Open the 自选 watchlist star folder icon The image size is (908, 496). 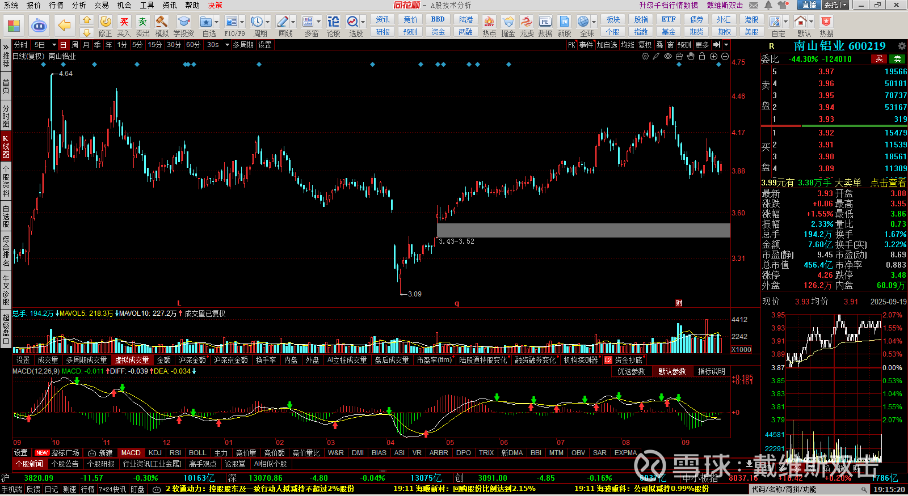206,26
